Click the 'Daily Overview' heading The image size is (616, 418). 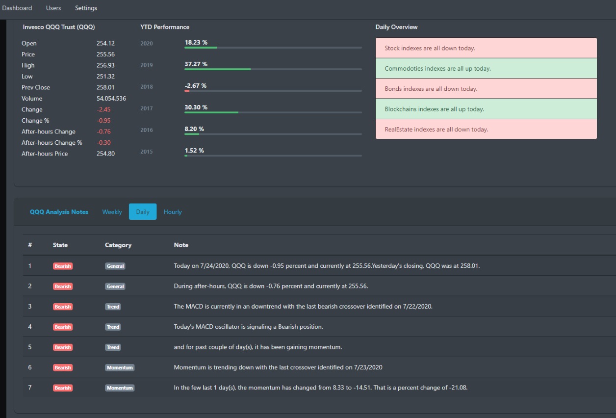396,27
